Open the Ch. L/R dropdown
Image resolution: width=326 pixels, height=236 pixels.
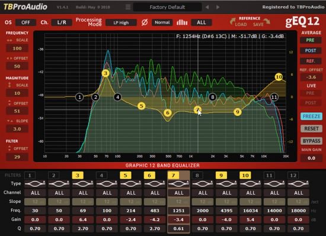[62, 22]
